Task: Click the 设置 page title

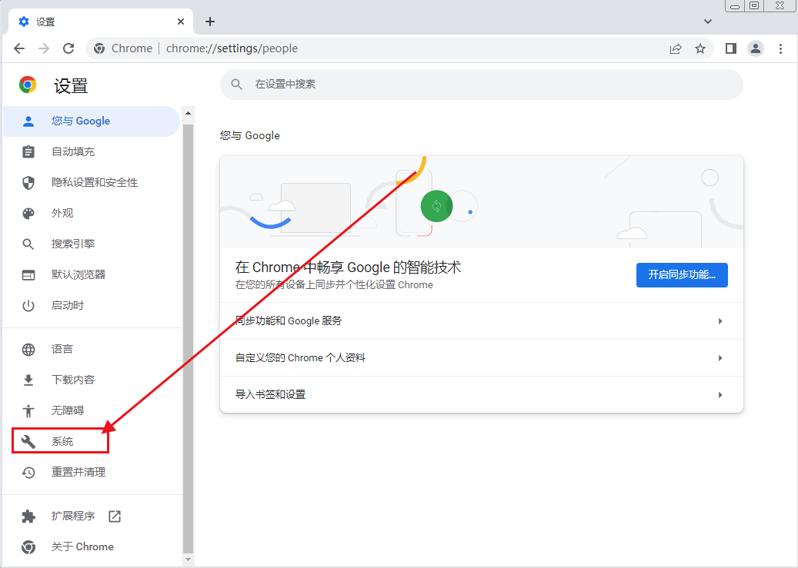Action: 72,86
